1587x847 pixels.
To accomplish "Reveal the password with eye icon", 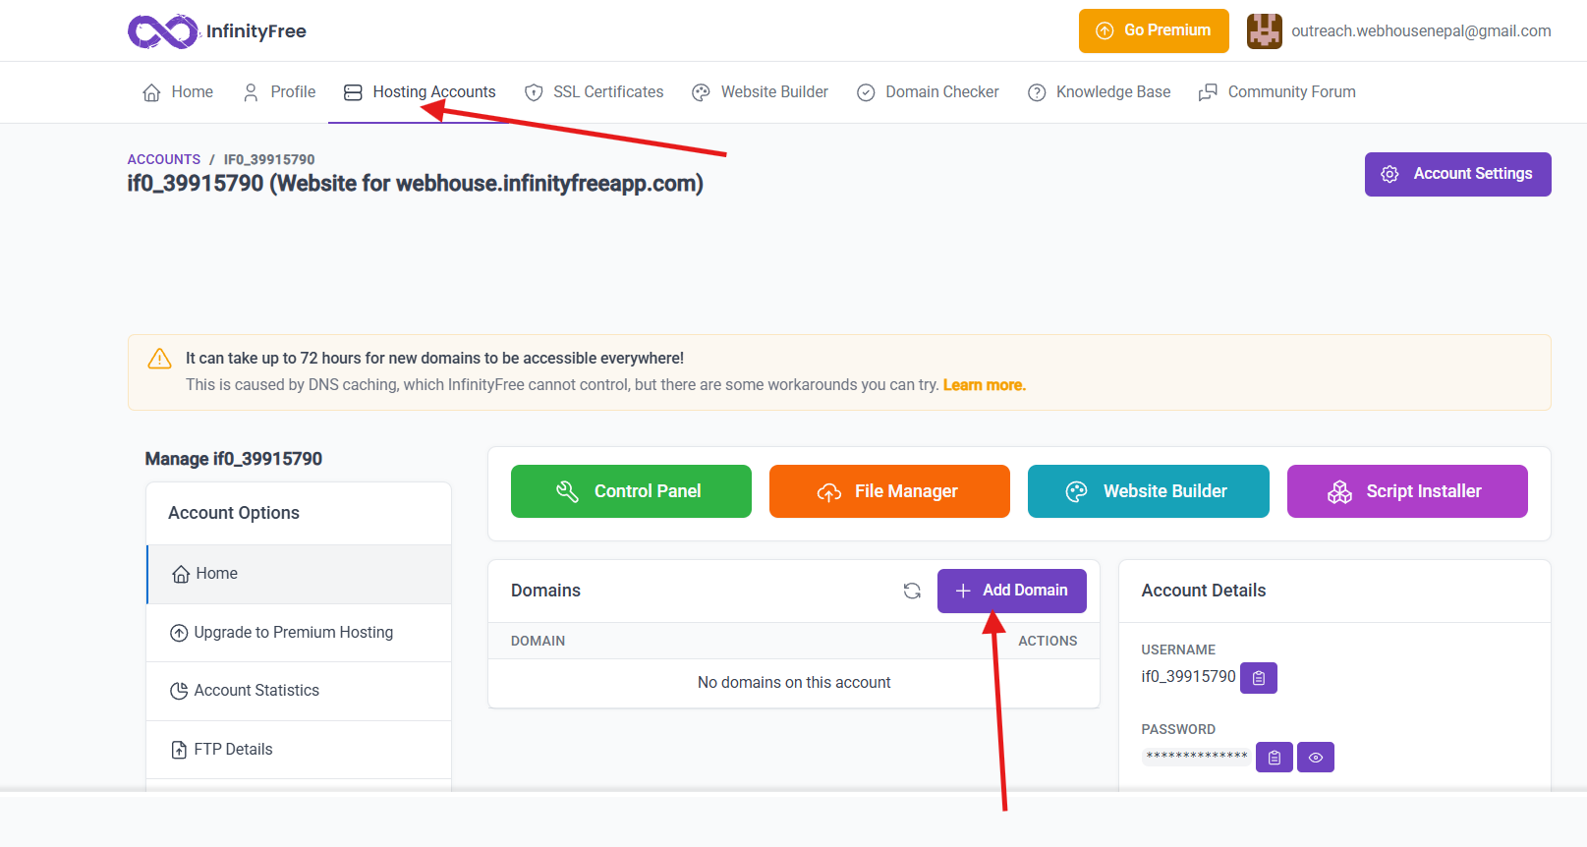I will click(x=1316, y=758).
